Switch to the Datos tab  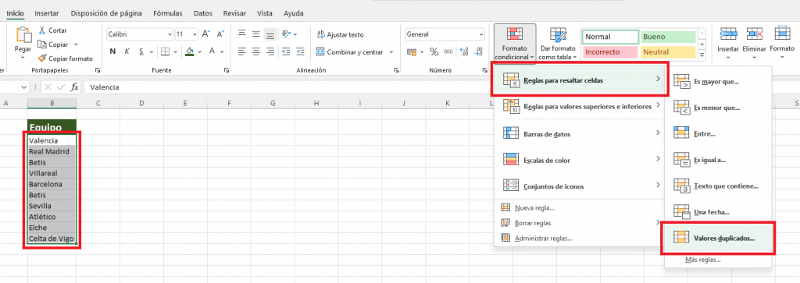(x=203, y=13)
